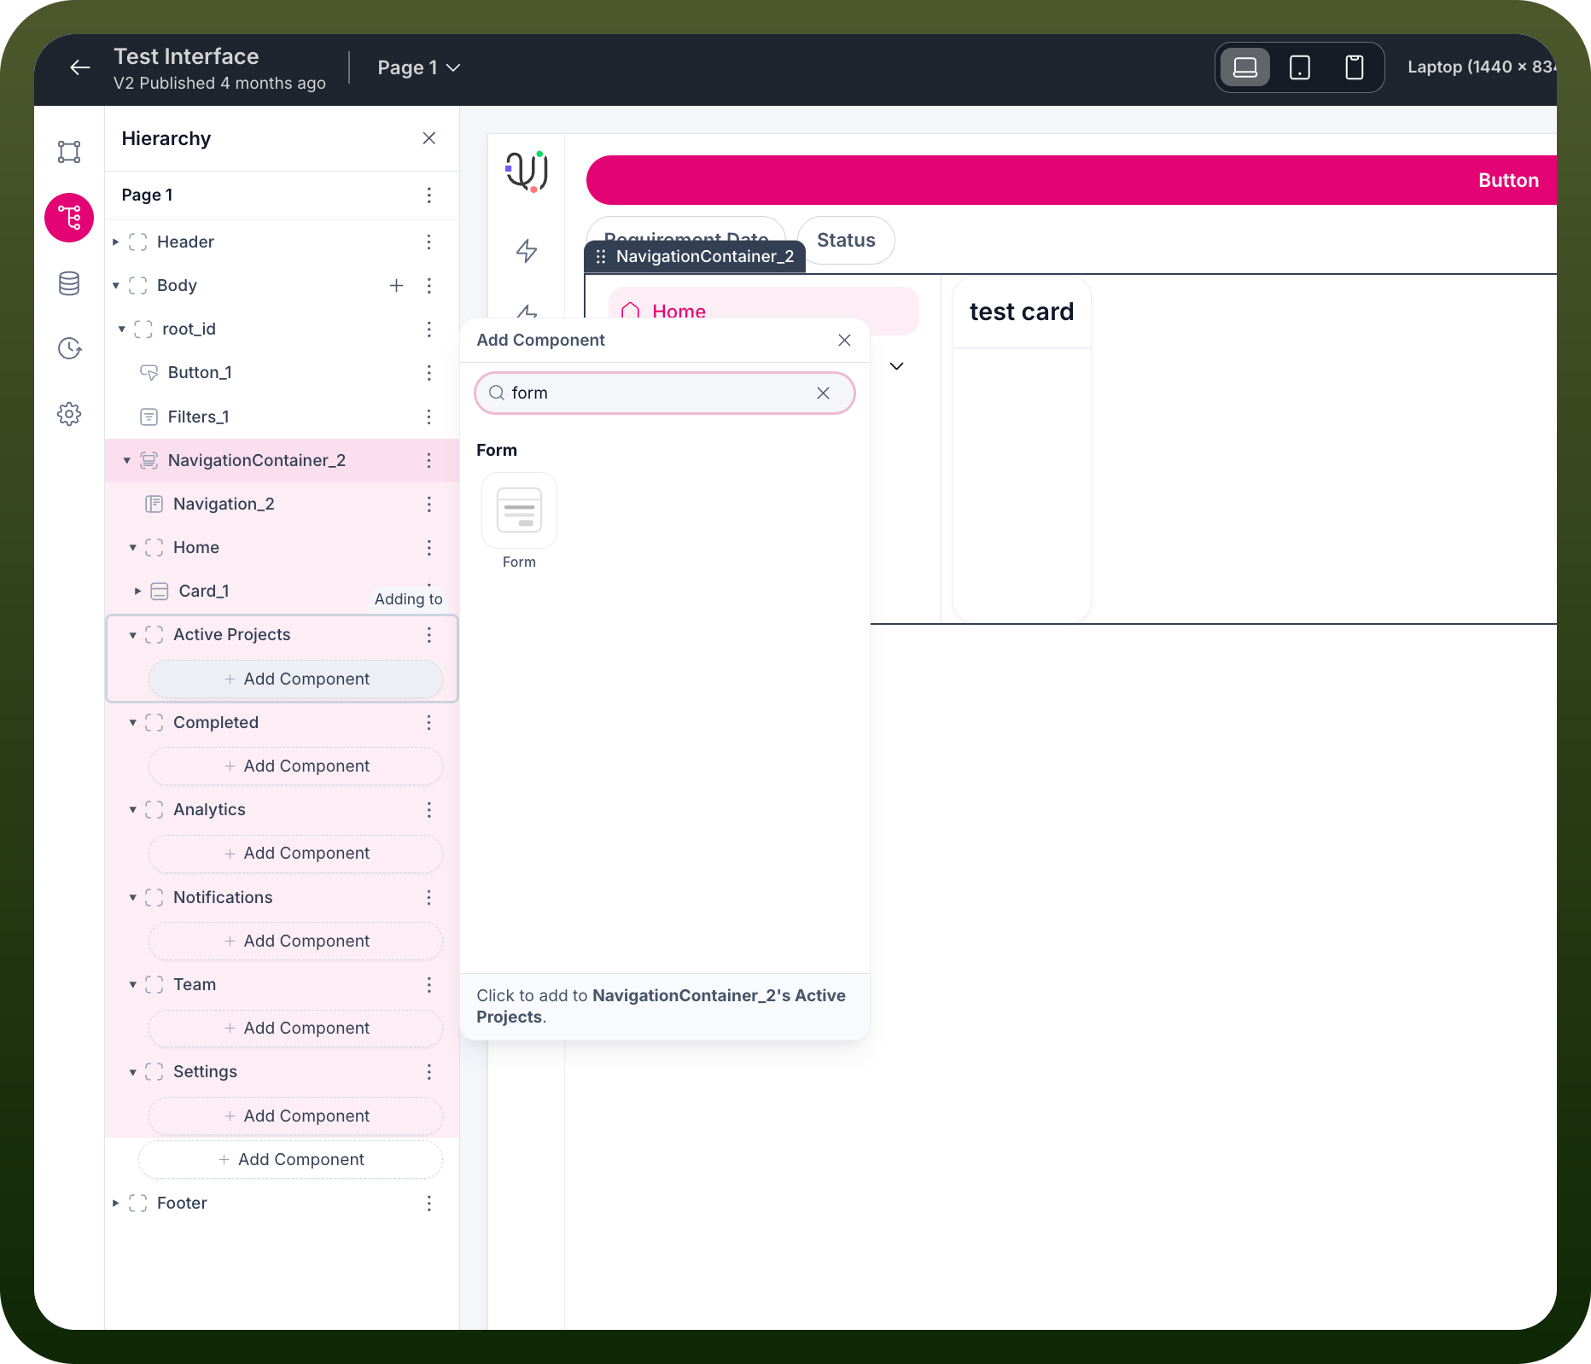Open Active Projects row more options
The image size is (1591, 1364).
pyautogui.click(x=429, y=634)
